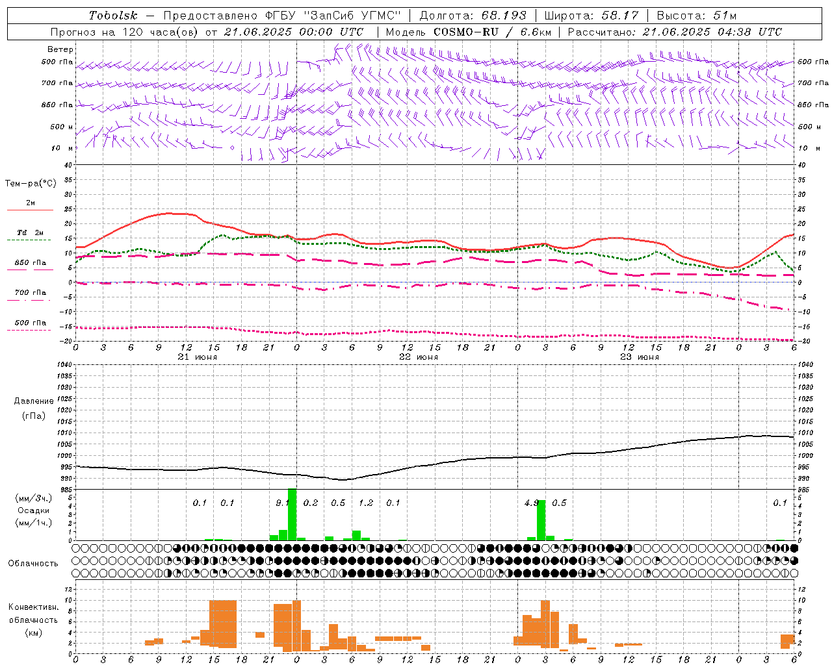Click the red "2м" temperature legend line
This screenshot has width=832, height=665.
tap(30, 210)
